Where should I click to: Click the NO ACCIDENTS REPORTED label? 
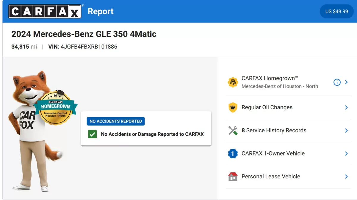(x=116, y=121)
